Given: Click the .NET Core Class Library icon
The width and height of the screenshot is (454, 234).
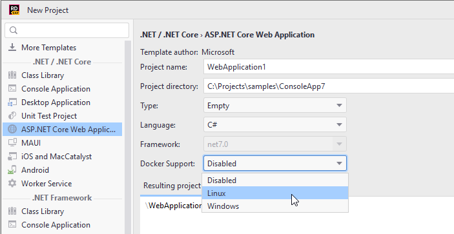Looking at the screenshot, I should pyautogui.click(x=12, y=75).
